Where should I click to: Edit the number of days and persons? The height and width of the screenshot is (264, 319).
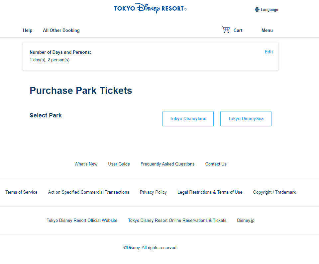pos(269,52)
